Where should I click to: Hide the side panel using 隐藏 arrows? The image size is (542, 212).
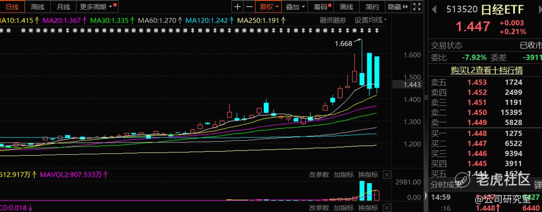click(x=397, y=7)
